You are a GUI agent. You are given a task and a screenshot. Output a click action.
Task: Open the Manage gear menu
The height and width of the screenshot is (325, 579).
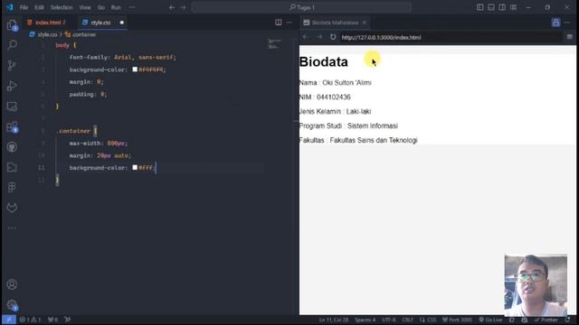[x=12, y=305]
